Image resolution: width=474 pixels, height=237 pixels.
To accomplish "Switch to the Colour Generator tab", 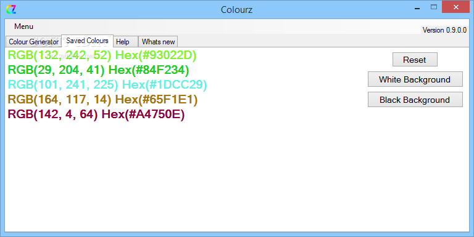I will 33,42.
